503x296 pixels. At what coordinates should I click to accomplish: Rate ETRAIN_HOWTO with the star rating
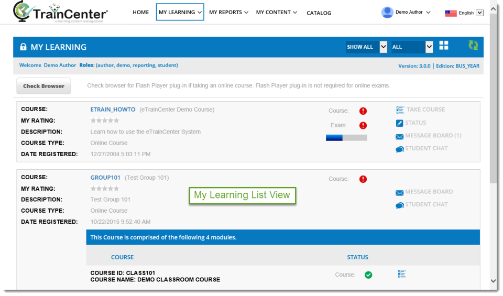(x=105, y=120)
